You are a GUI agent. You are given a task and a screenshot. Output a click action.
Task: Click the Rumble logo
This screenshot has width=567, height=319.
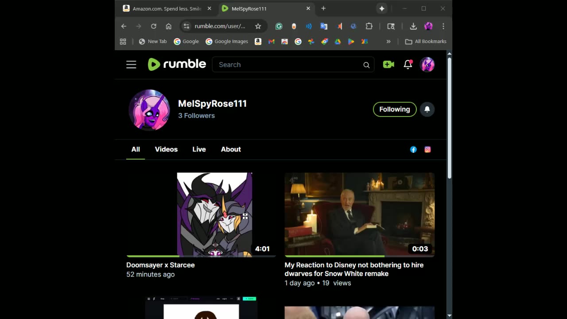(177, 64)
